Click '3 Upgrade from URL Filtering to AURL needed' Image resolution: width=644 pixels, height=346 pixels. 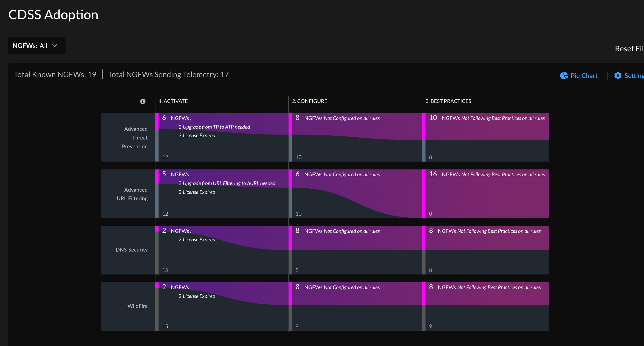click(227, 183)
